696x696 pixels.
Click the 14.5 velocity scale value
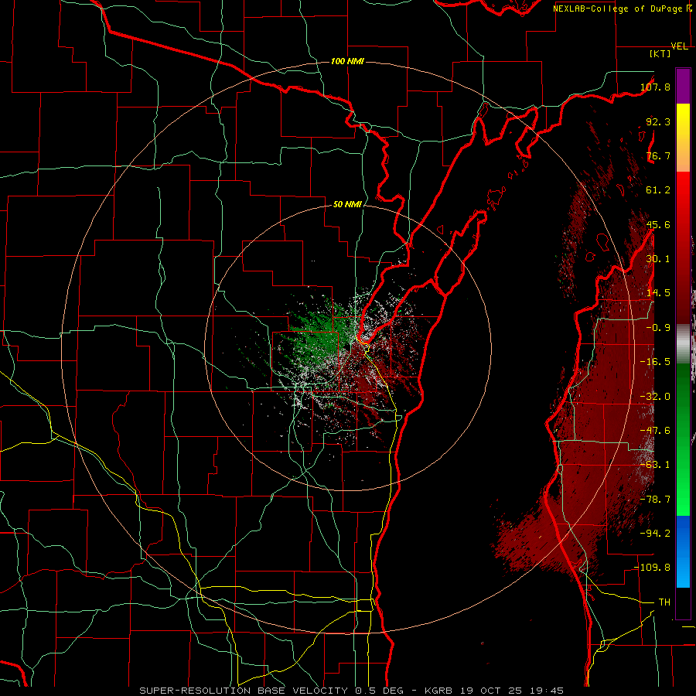[x=658, y=293]
